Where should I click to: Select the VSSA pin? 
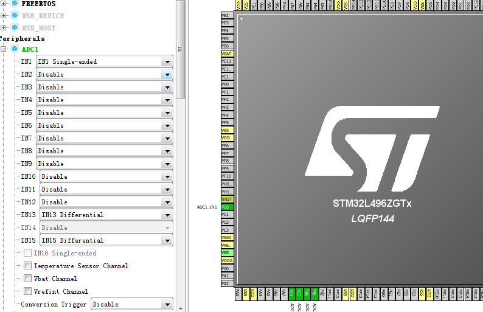coord(227,237)
